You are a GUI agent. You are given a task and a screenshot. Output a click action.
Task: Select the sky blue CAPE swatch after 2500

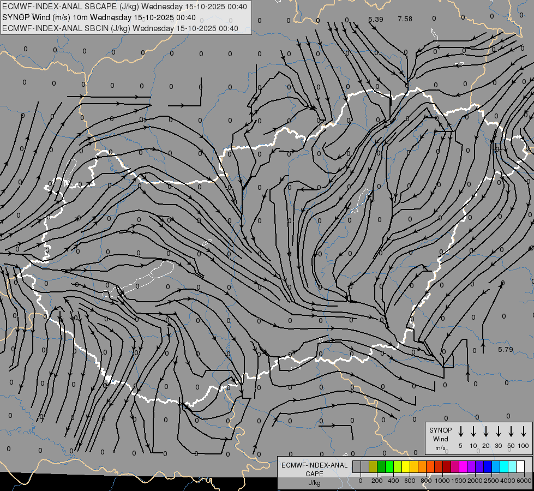click(496, 466)
